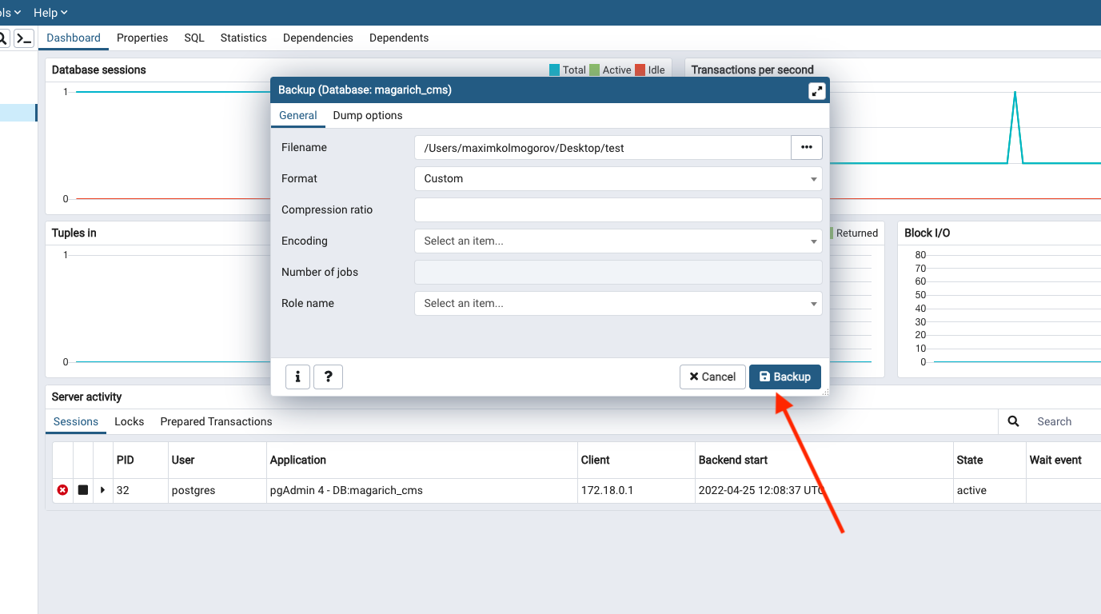Image resolution: width=1101 pixels, height=614 pixels.
Task: Click the Backup dialog title bar text
Action: point(365,90)
